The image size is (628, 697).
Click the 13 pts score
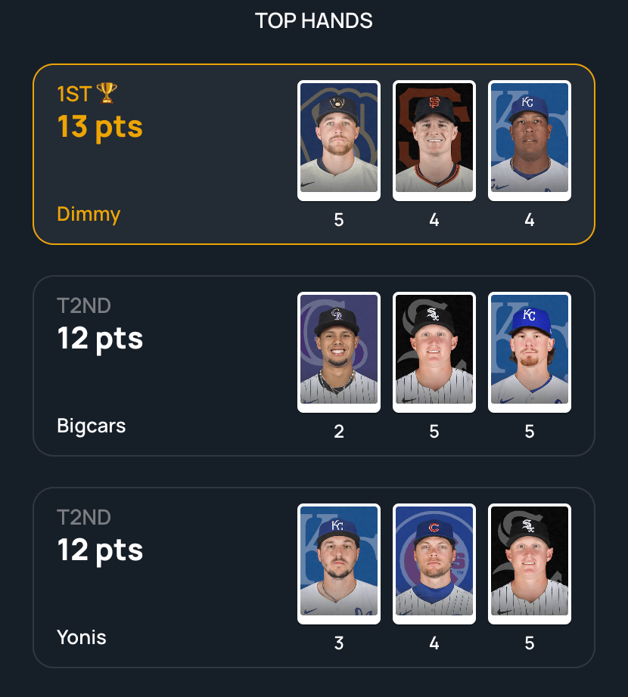(100, 127)
